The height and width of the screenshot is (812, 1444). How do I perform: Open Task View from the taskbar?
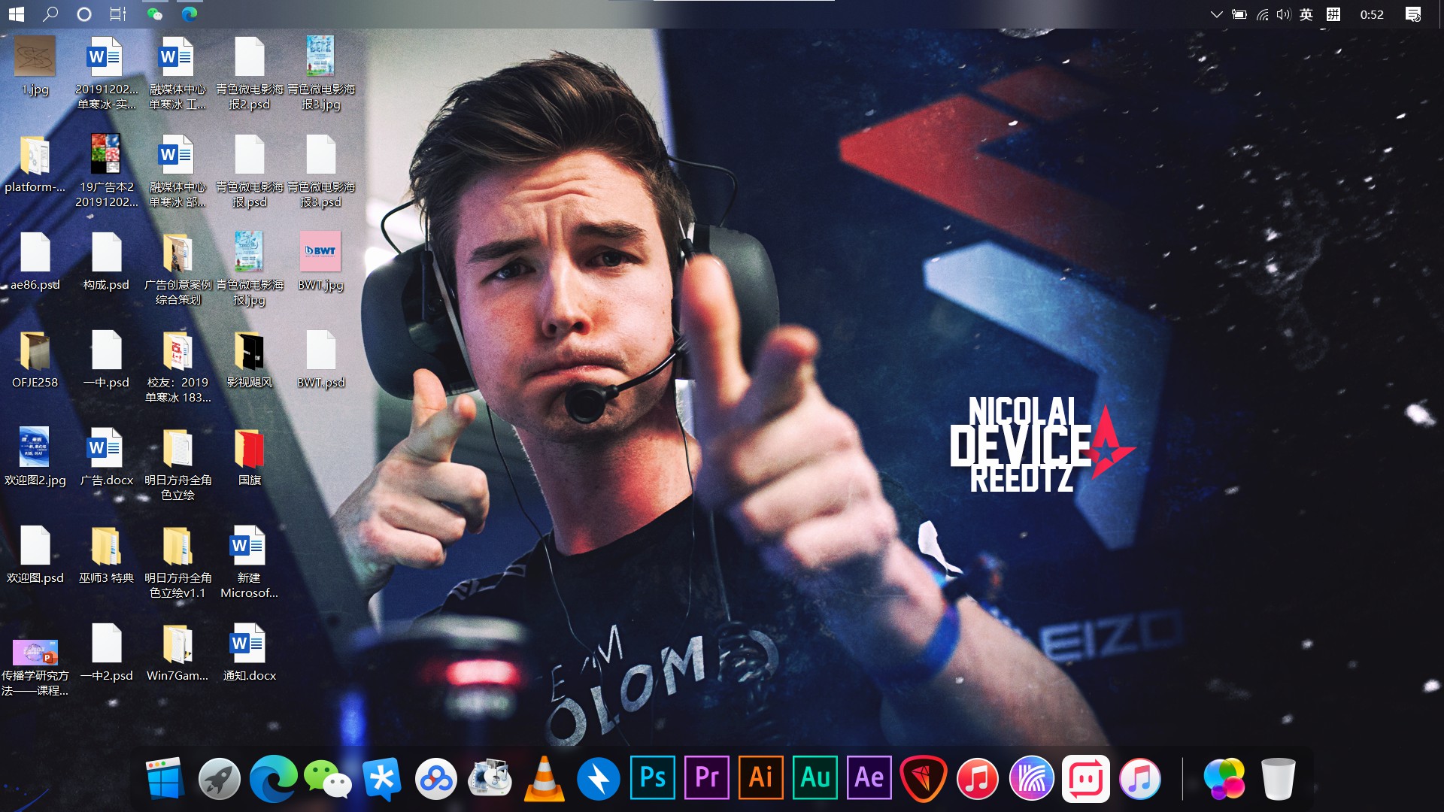tap(118, 14)
